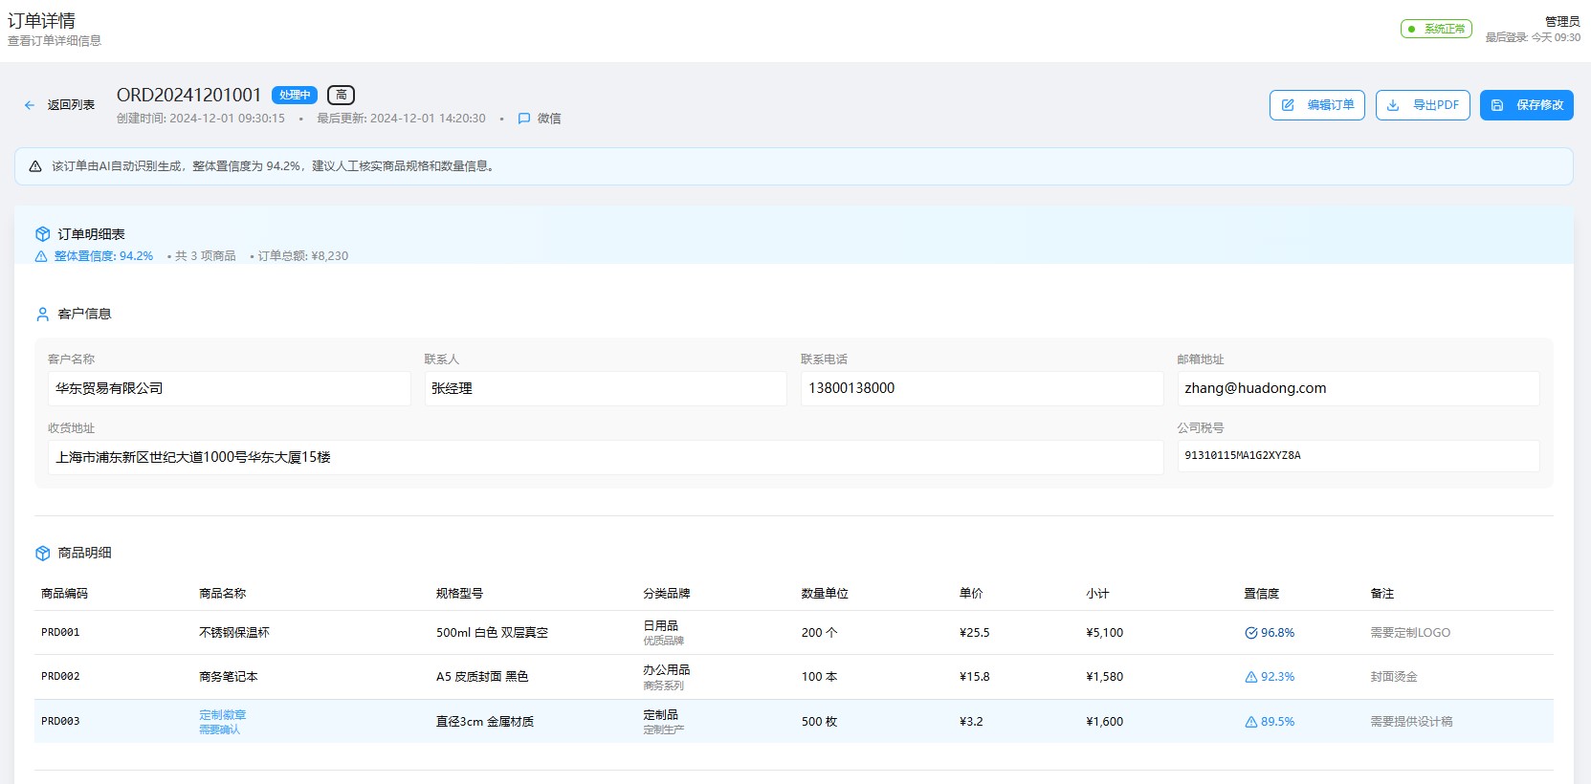1591x784 pixels.
Task: Click the 处理中 status badge
Action: 294,95
